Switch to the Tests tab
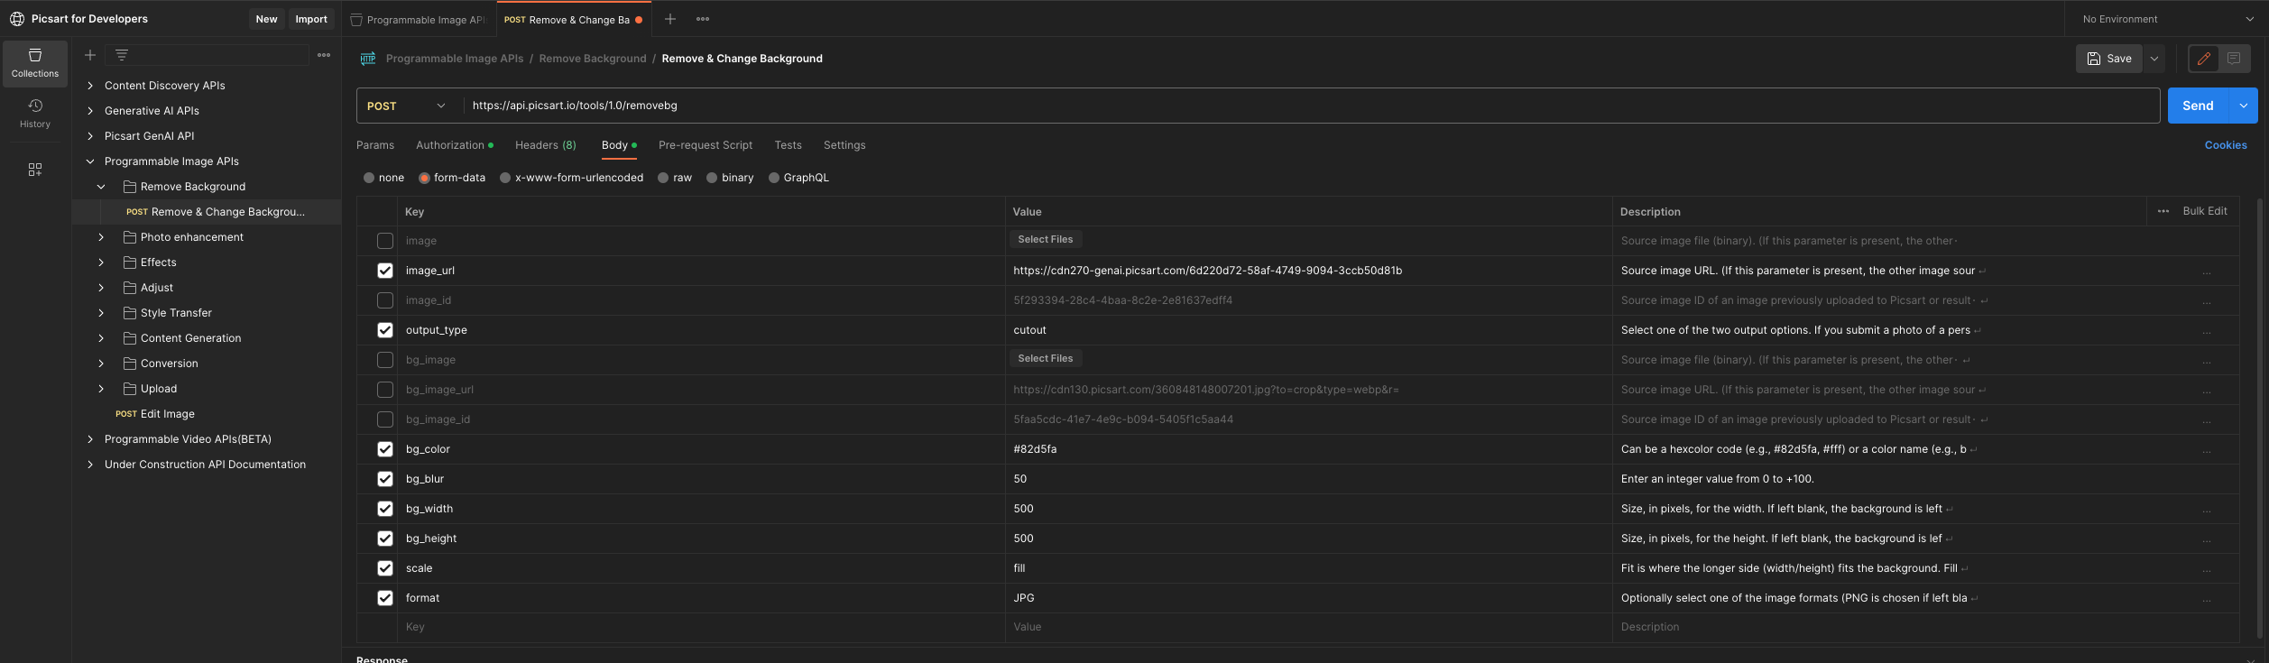 788,145
